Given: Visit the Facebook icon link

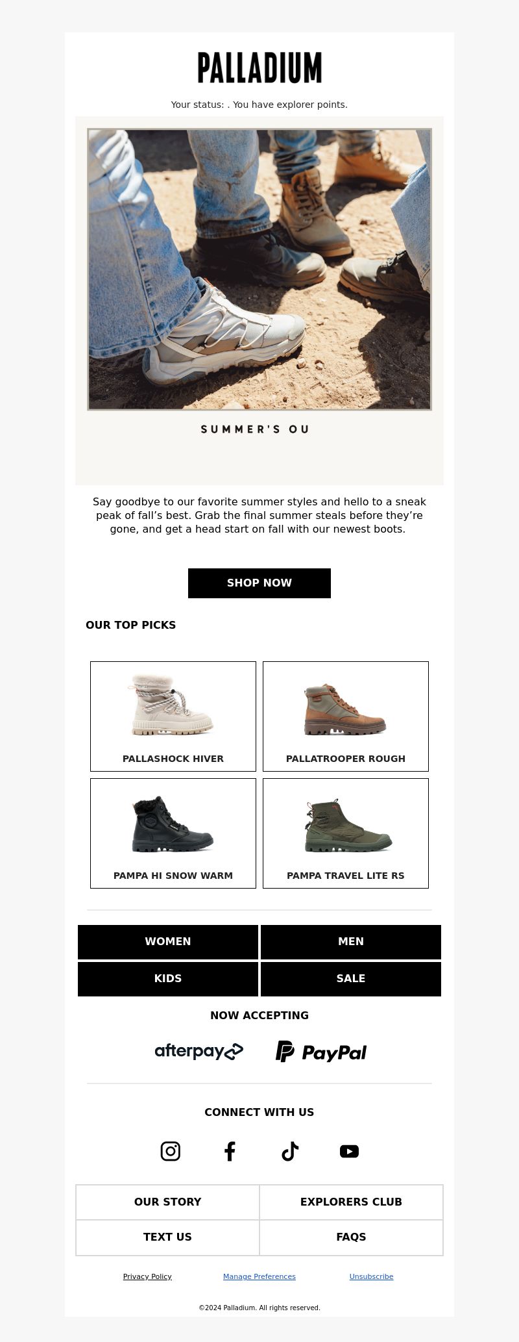Looking at the screenshot, I should [x=230, y=1151].
